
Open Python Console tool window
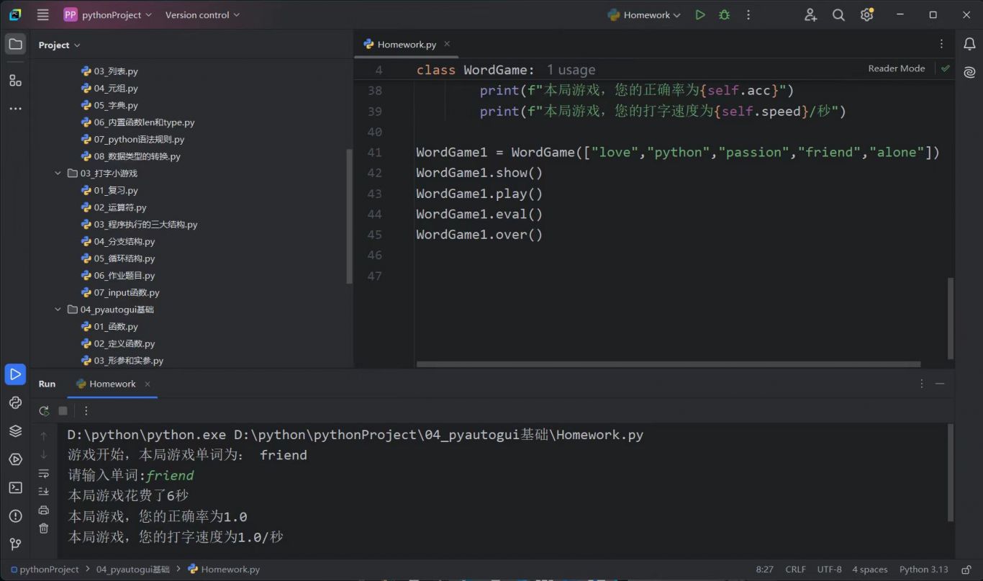point(15,402)
